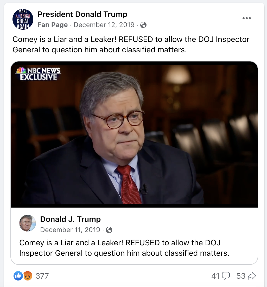The height and width of the screenshot is (287, 267).
Task: Click the share arrow icon
Action: coord(251,276)
